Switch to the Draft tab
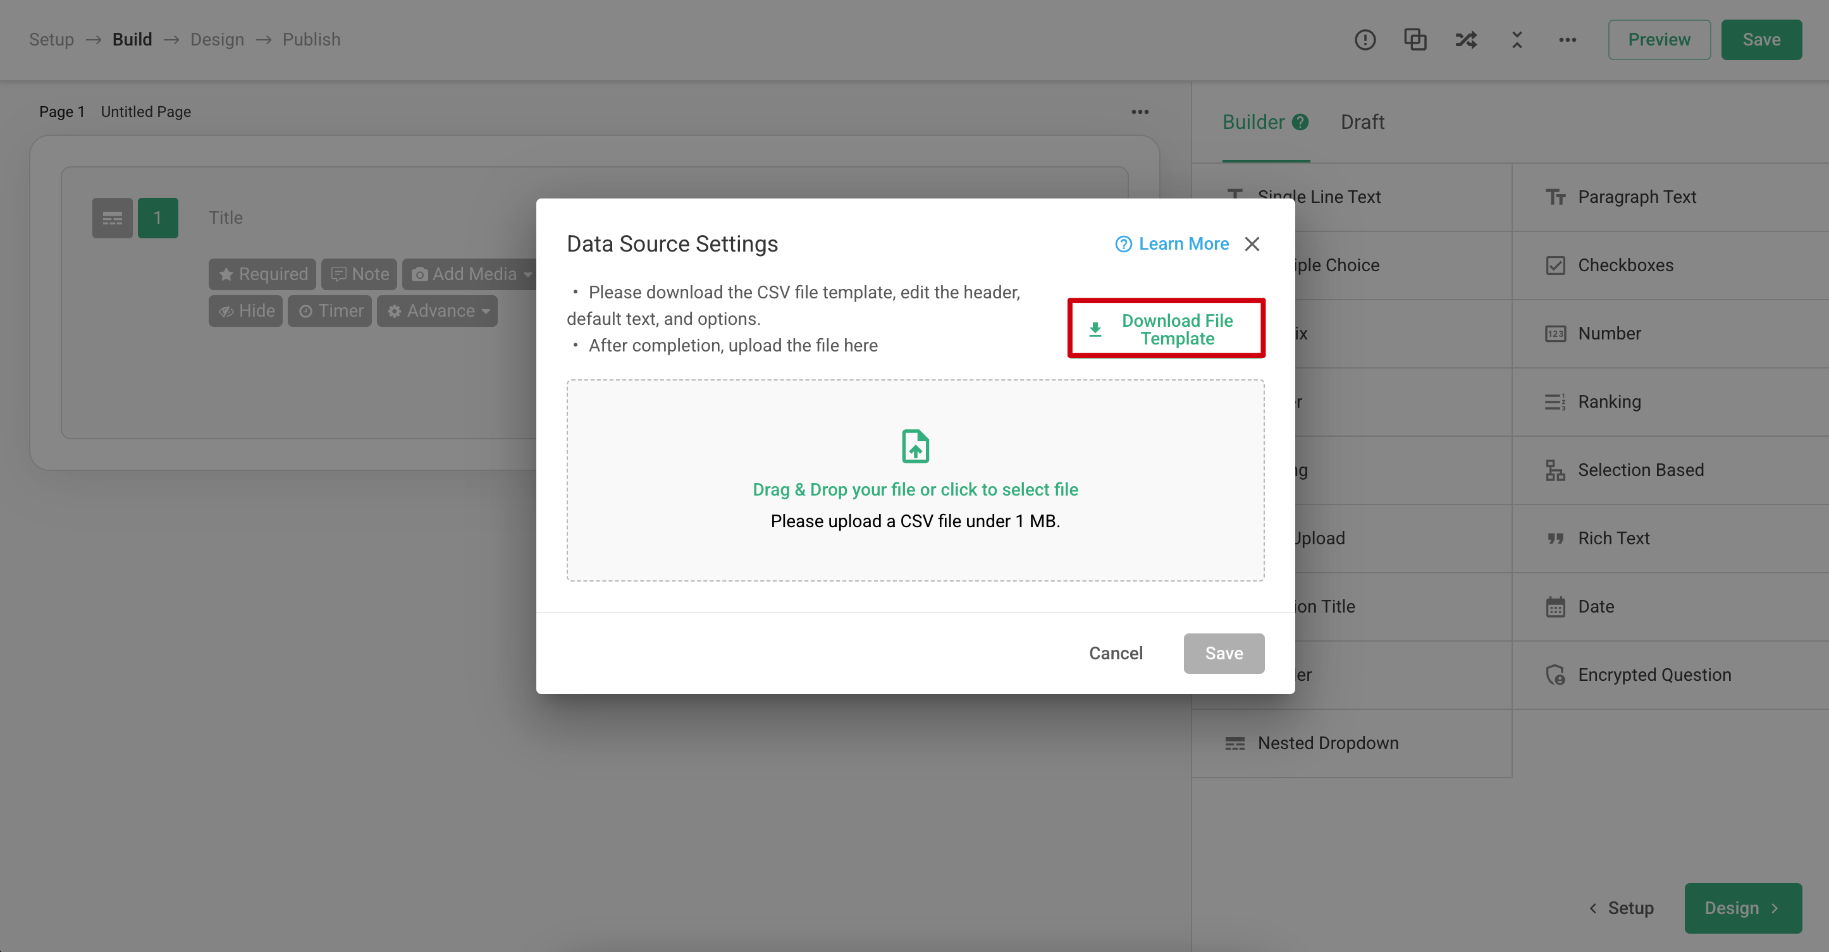 click(x=1362, y=122)
